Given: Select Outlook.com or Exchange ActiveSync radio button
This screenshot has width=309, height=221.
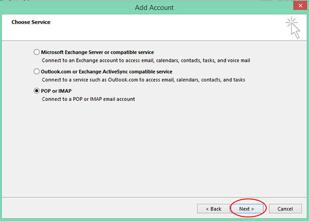Looking at the screenshot, I should click(37, 72).
